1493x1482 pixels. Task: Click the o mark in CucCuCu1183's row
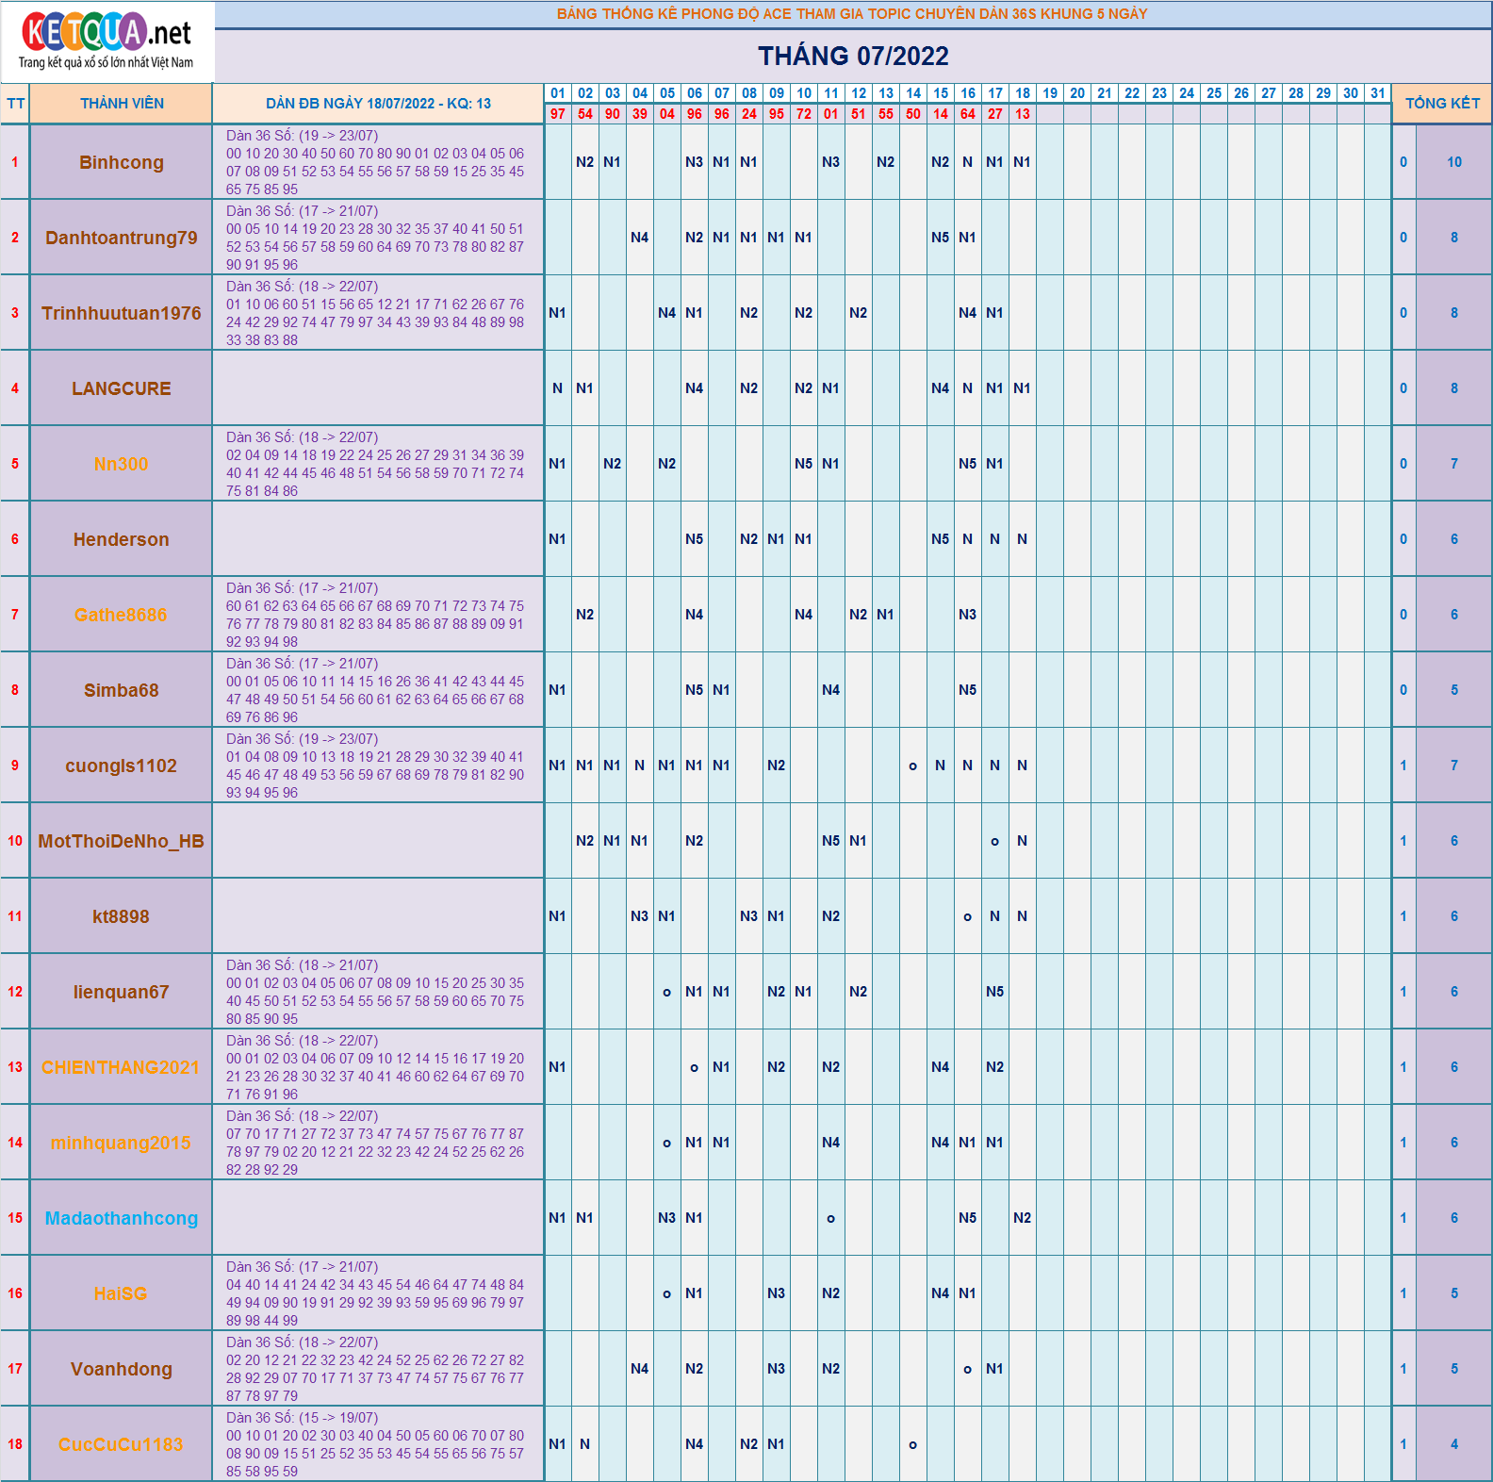tap(913, 1445)
